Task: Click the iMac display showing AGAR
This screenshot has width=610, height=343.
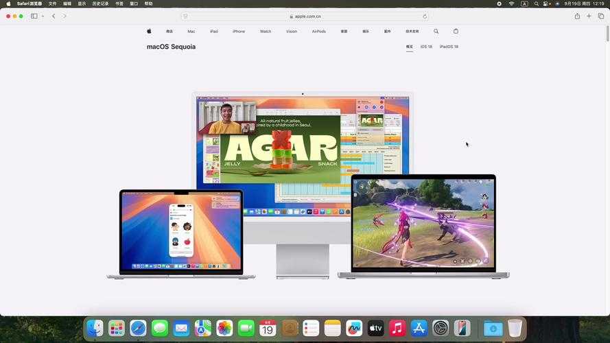Action: (303, 156)
